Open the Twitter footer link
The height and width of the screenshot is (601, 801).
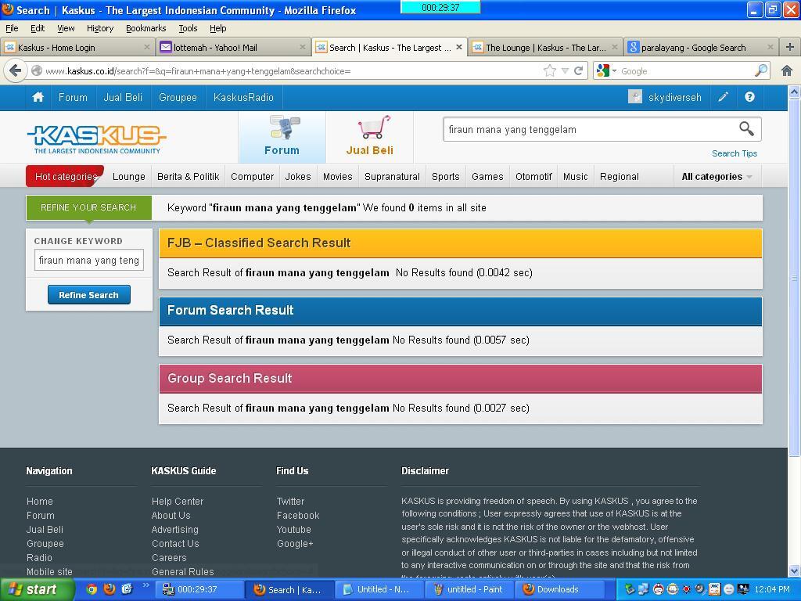coord(290,502)
